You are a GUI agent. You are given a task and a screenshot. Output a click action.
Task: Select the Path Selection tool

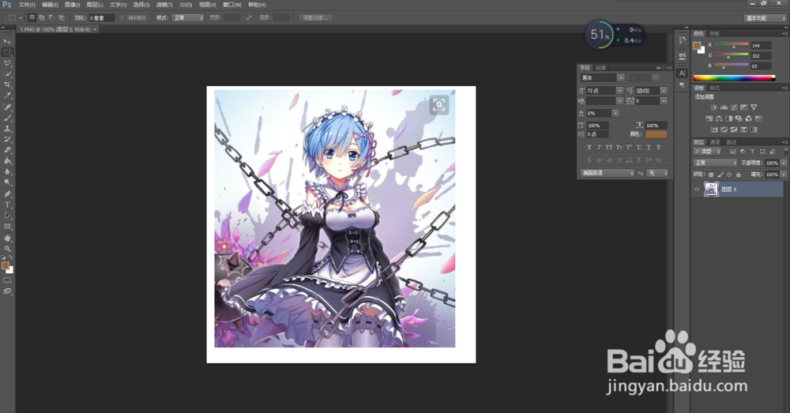(x=7, y=216)
